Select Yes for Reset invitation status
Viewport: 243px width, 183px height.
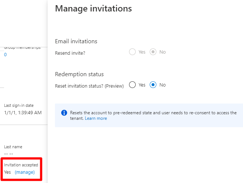pos(132,85)
